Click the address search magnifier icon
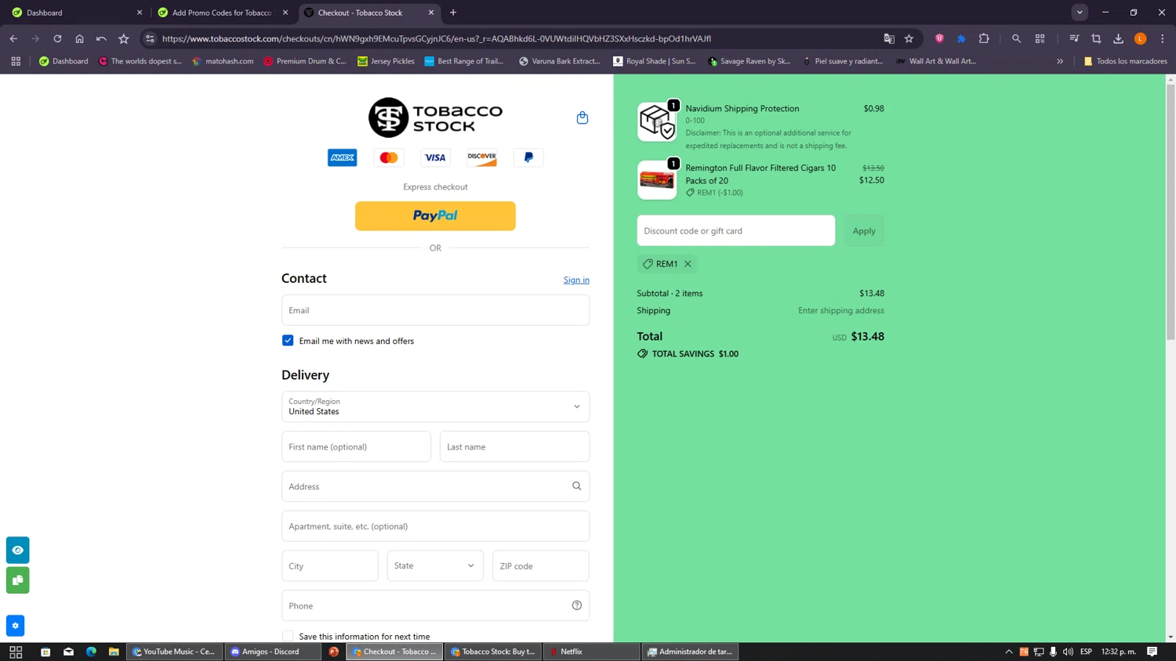Image resolution: width=1176 pixels, height=661 pixels. [x=576, y=486]
